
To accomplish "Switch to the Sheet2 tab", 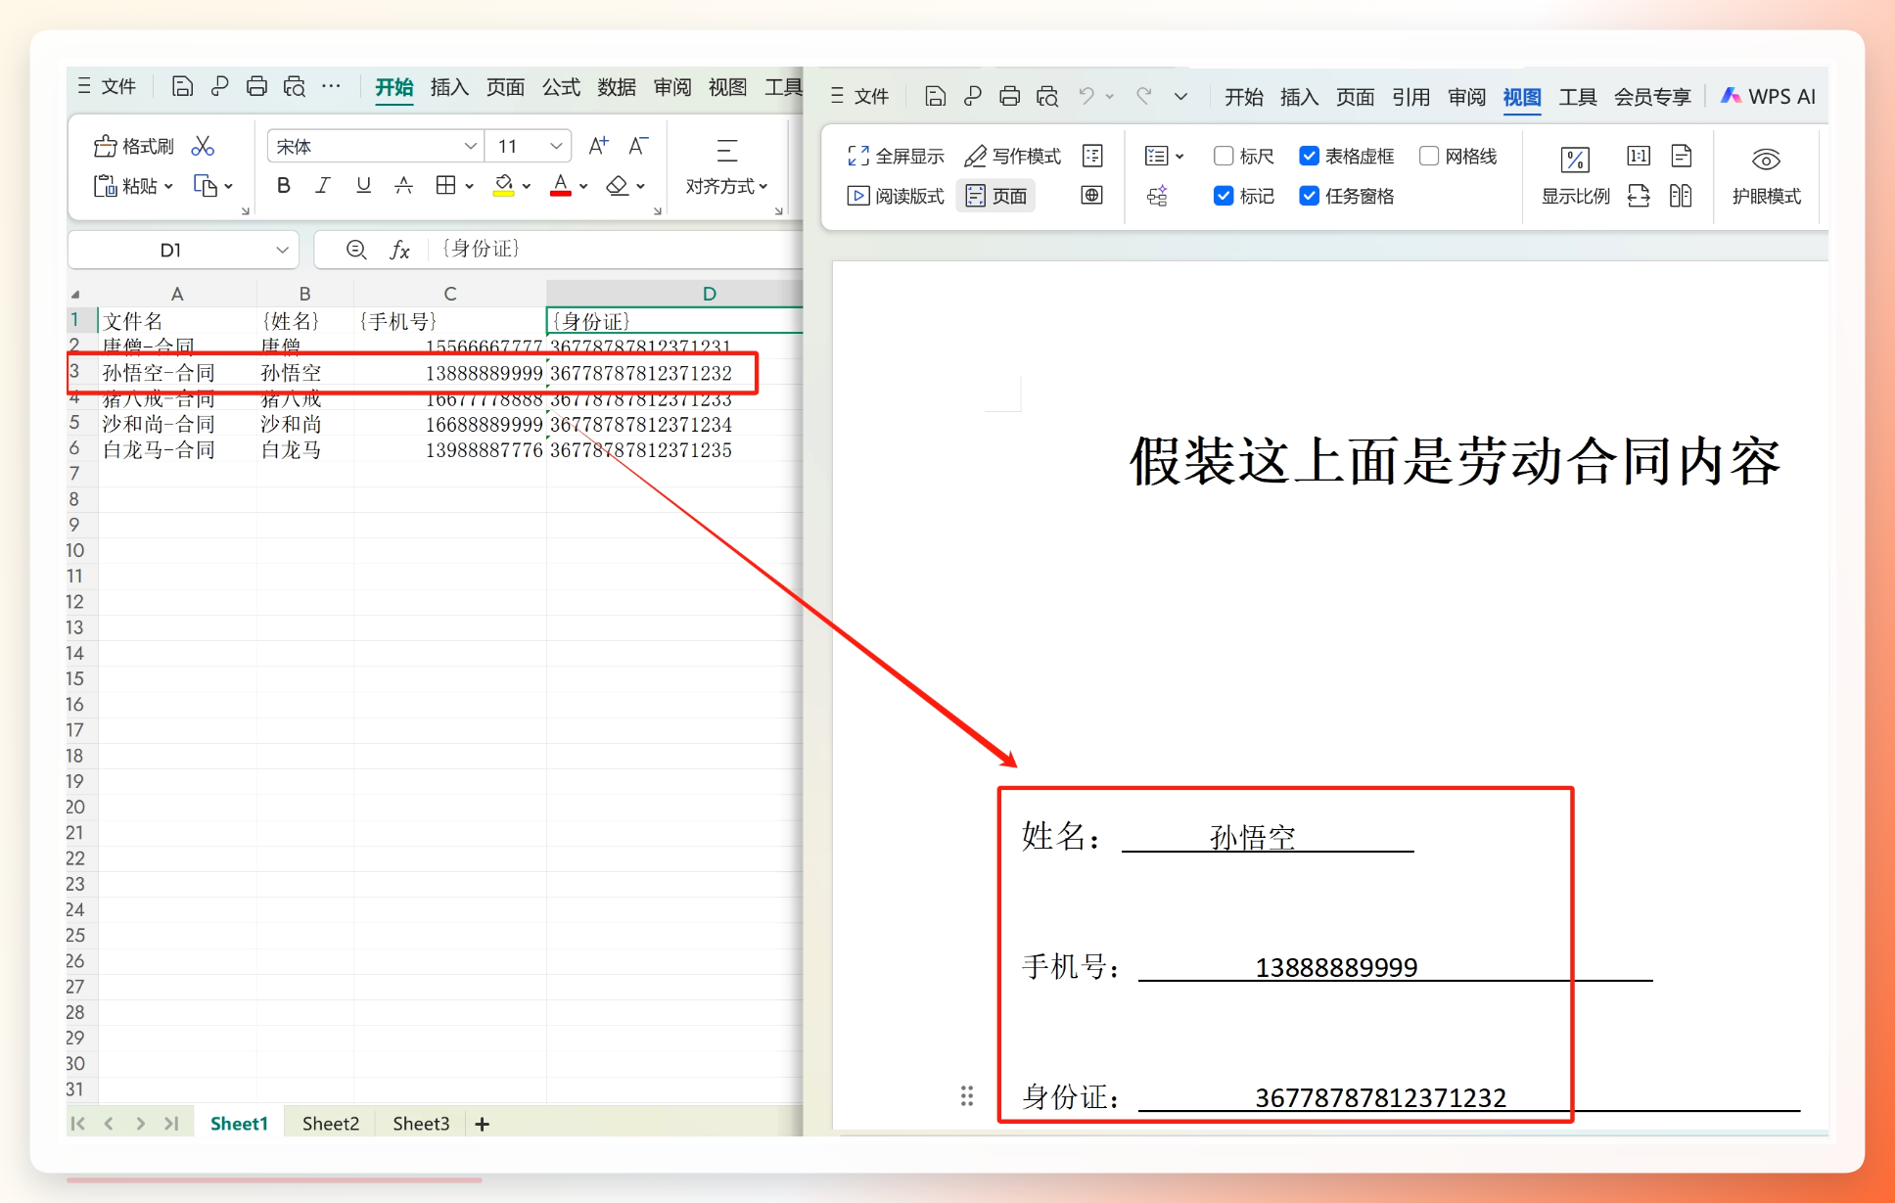I will (331, 1124).
